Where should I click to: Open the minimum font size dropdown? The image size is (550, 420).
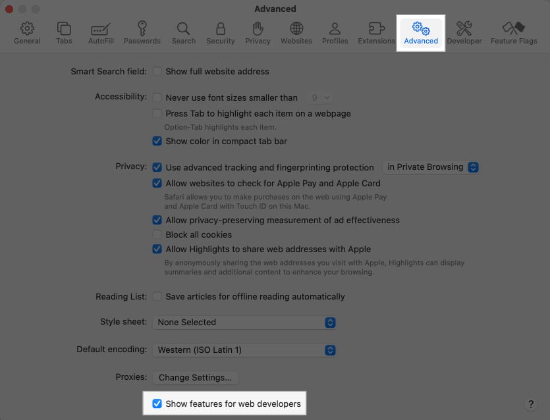(319, 98)
